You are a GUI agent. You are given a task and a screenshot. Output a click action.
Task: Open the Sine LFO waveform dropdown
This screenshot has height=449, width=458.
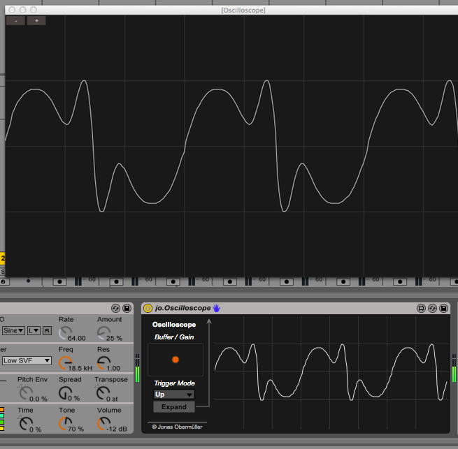click(x=13, y=330)
